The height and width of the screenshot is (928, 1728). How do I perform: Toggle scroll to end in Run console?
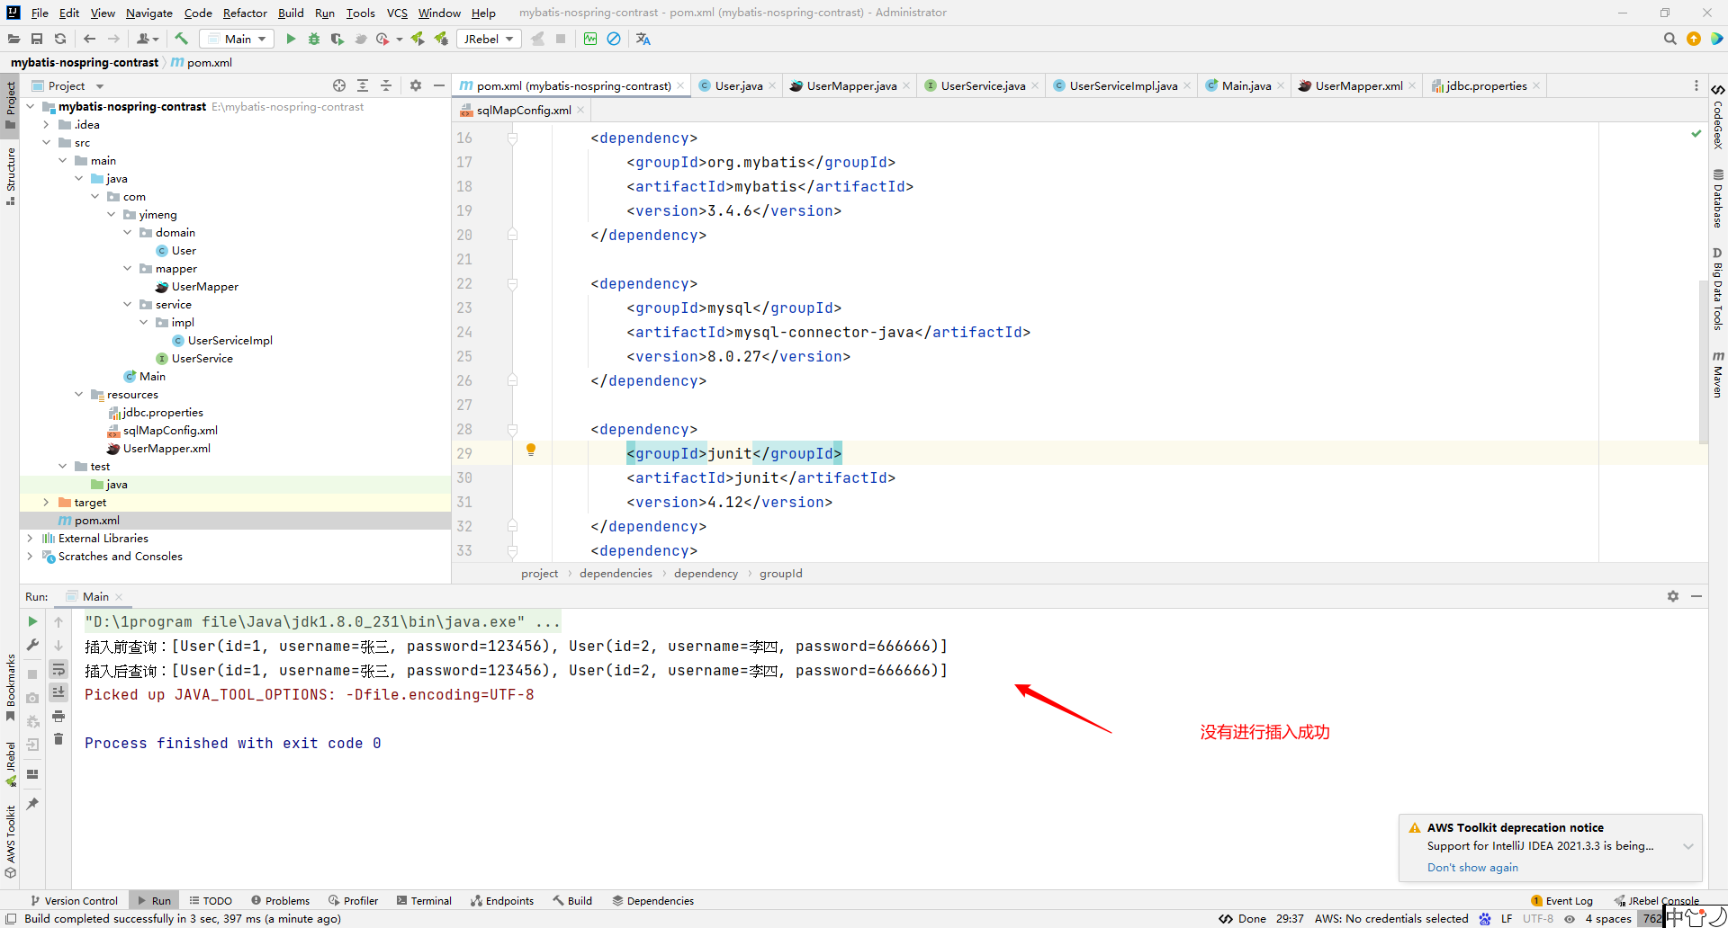[58, 692]
